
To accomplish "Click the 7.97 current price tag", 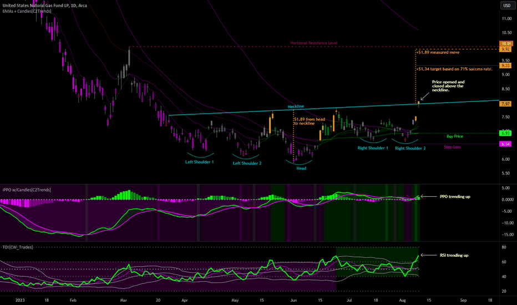I will point(505,104).
